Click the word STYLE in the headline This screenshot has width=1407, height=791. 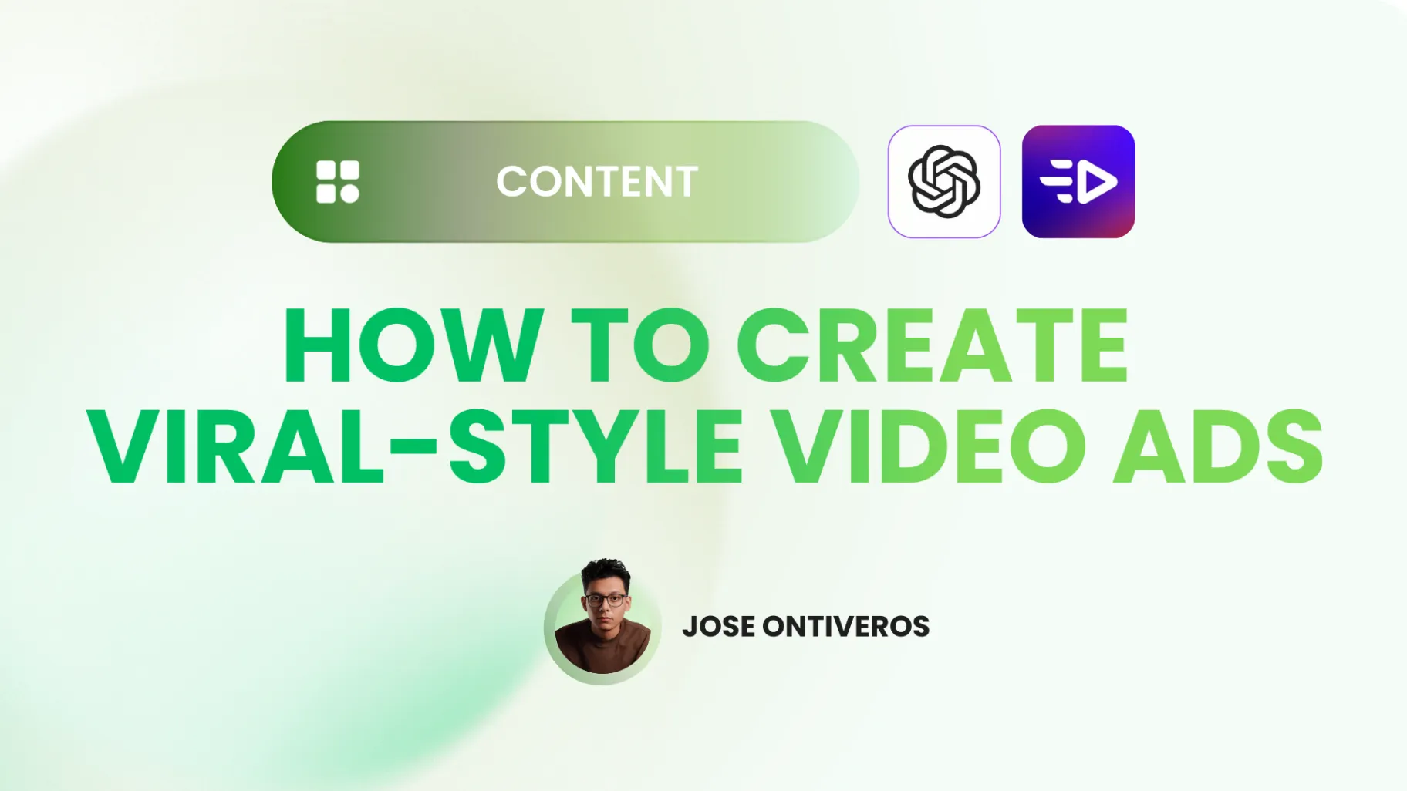click(x=596, y=446)
